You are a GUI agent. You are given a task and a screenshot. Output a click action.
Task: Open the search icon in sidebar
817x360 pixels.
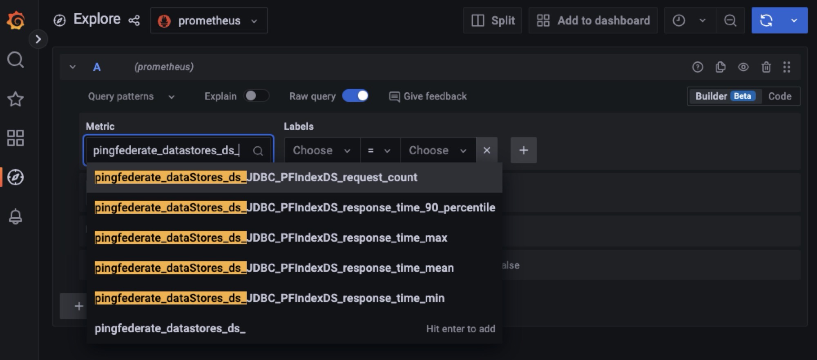tap(16, 60)
